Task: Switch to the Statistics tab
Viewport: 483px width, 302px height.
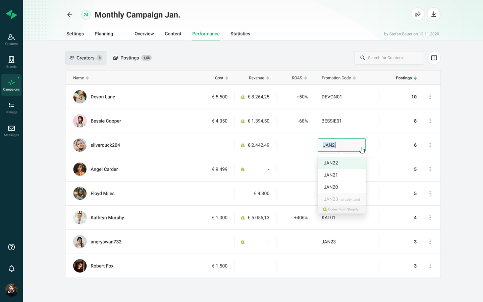Action: point(240,34)
